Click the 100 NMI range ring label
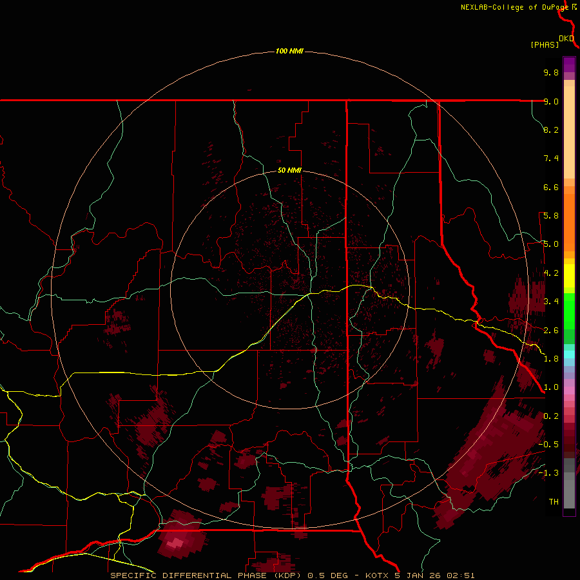Image resolution: width=580 pixels, height=580 pixels. click(289, 51)
